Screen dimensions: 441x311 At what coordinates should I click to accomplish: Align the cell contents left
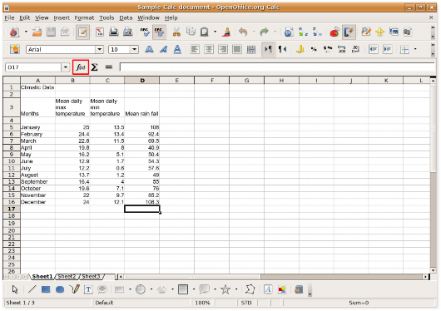click(195, 50)
